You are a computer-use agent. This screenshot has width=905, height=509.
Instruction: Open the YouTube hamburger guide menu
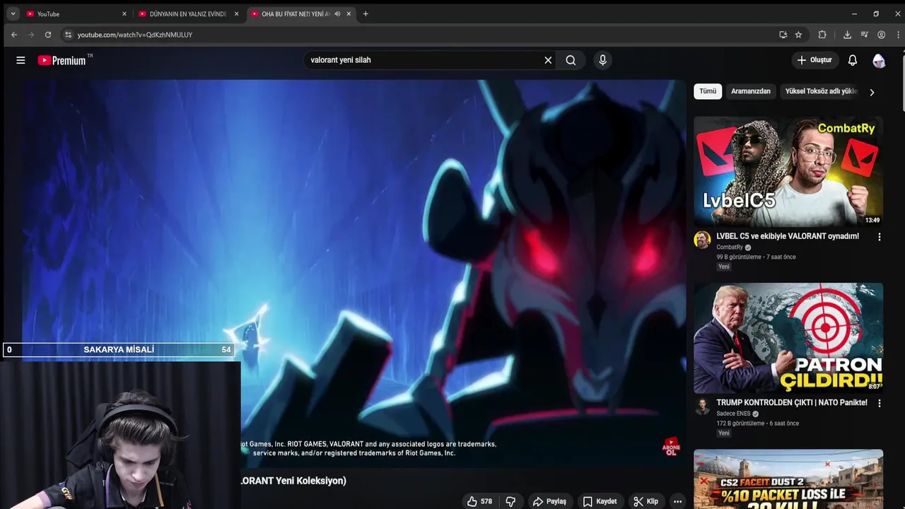click(21, 60)
